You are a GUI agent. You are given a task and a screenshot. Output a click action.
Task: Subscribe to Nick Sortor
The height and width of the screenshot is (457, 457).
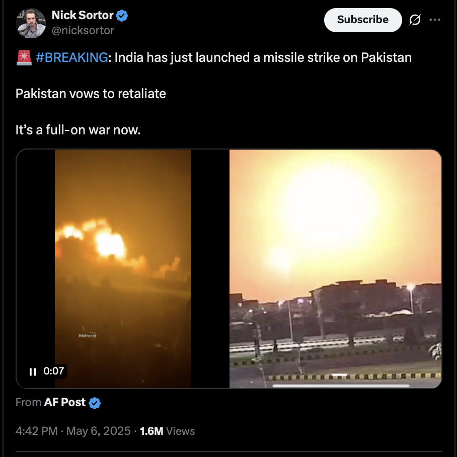[x=363, y=20]
